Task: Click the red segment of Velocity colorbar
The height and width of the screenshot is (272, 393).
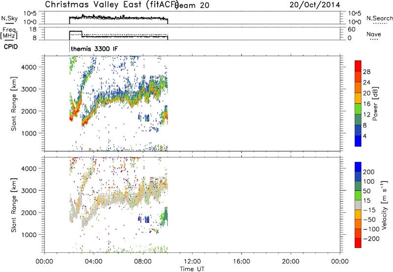Action: pyautogui.click(x=358, y=243)
